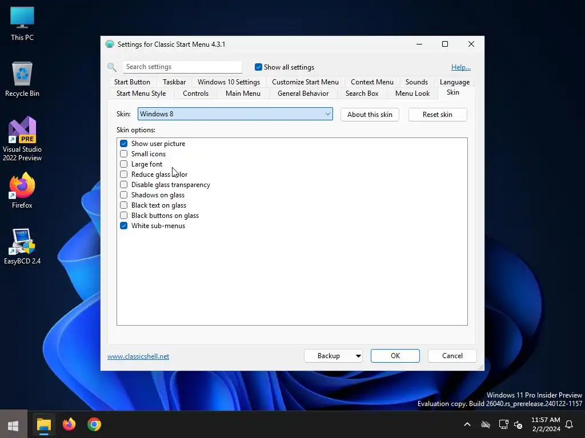Open the Customize Start Menu tab
Viewport: 585px width, 438px height.
pos(305,82)
